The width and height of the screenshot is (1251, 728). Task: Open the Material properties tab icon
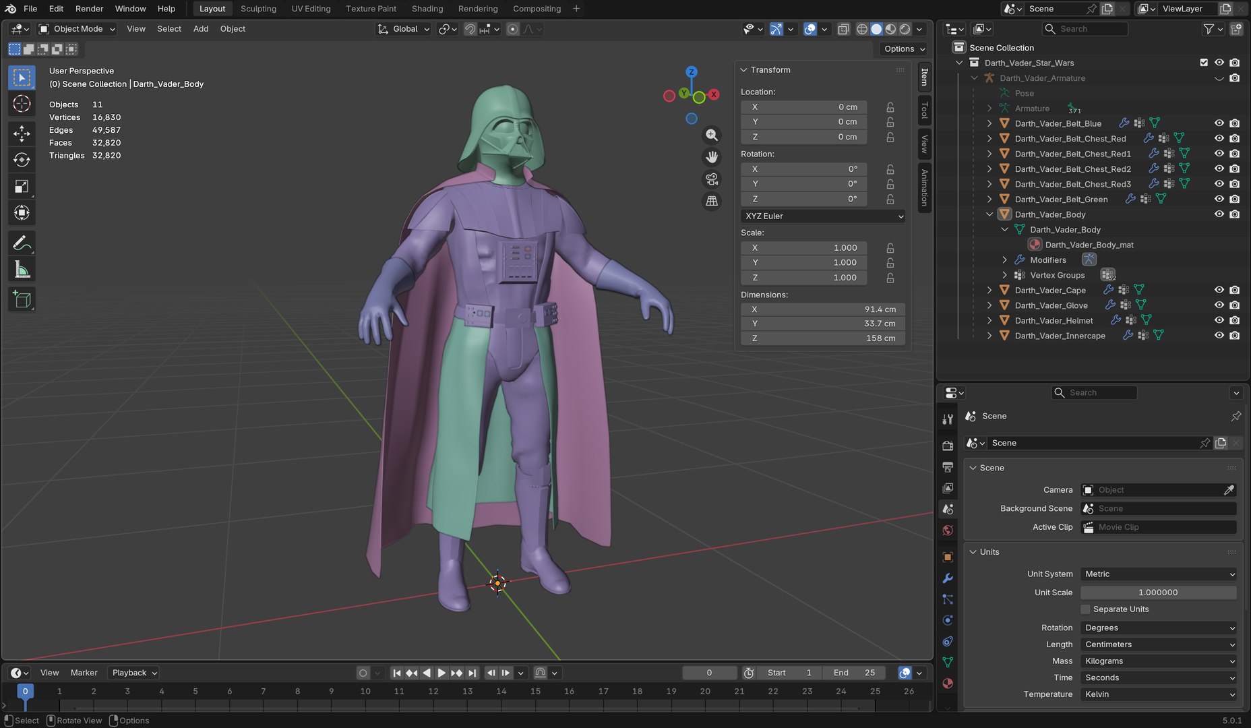tap(948, 683)
